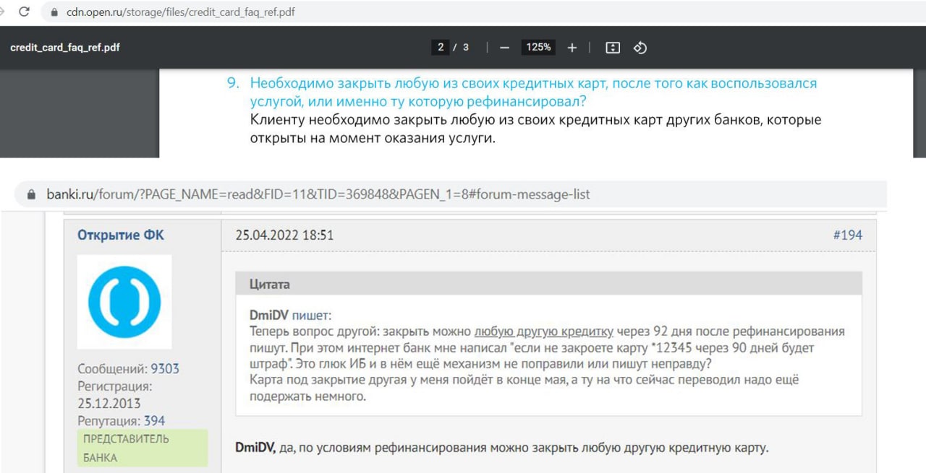Click the 125% zoom level field
This screenshot has height=473, width=926.
click(538, 48)
